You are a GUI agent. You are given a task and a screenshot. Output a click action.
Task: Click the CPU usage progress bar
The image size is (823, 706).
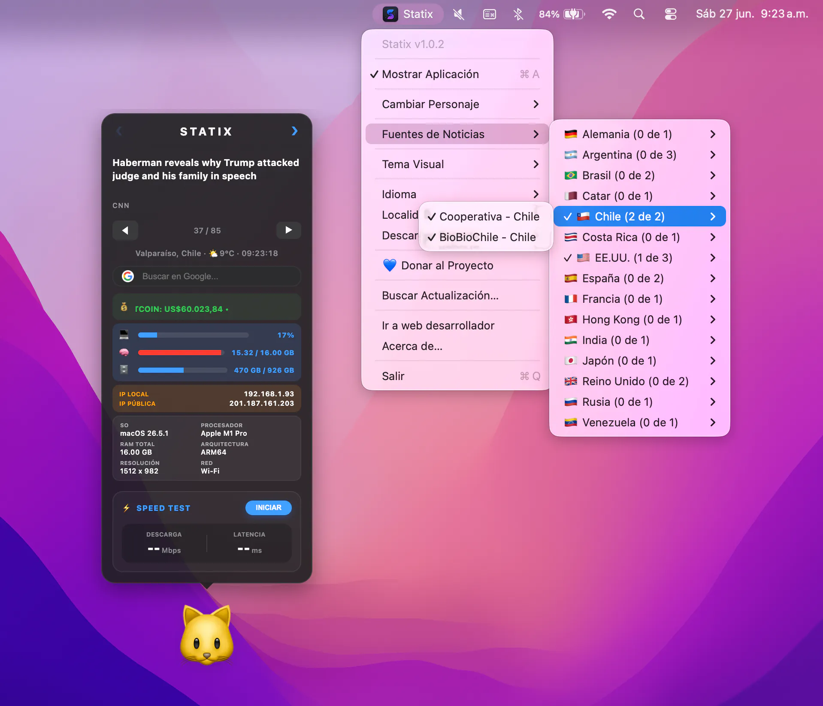coord(193,335)
